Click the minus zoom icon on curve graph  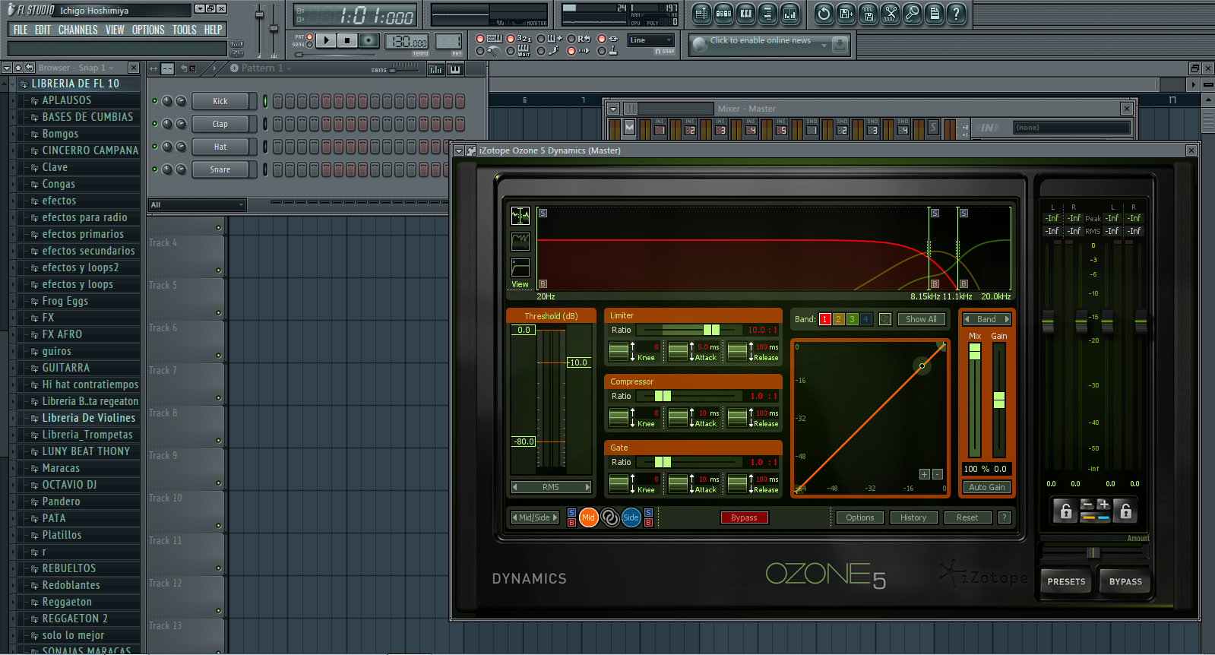tap(938, 474)
